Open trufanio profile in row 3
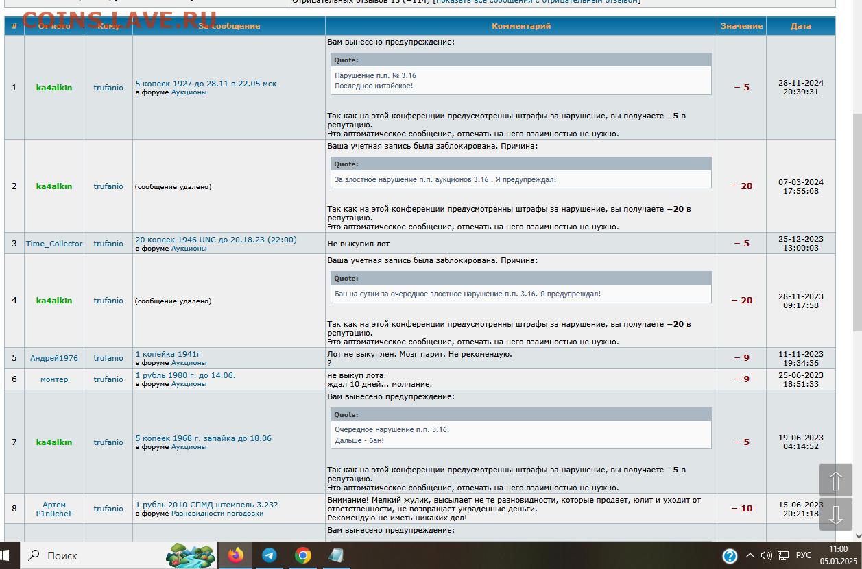This screenshot has height=569, width=862. point(108,244)
